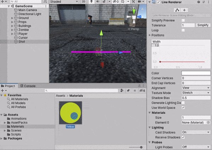Open the Shaded draw mode dropdown
This screenshot has width=212, height=150.
click(x=64, y=2)
